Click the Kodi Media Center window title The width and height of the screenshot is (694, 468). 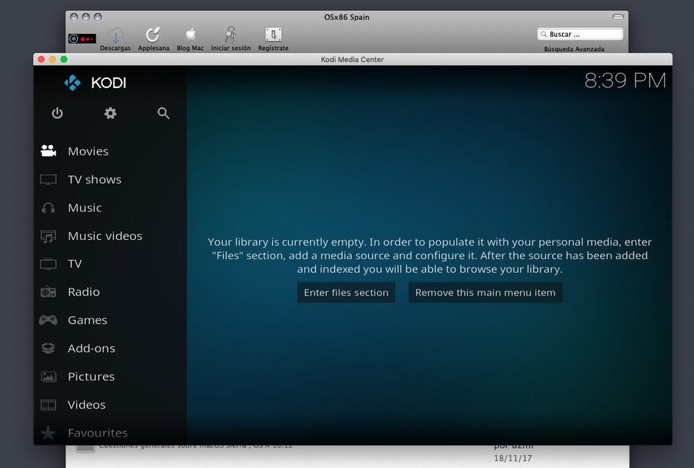point(353,59)
